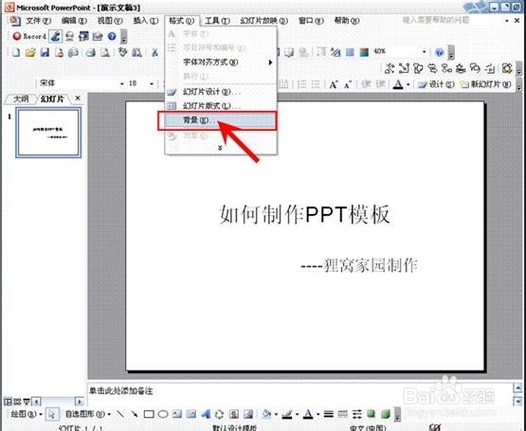Click the 3-D Style green cube icon
This screenshot has height=431, width=526.
tap(386, 414)
